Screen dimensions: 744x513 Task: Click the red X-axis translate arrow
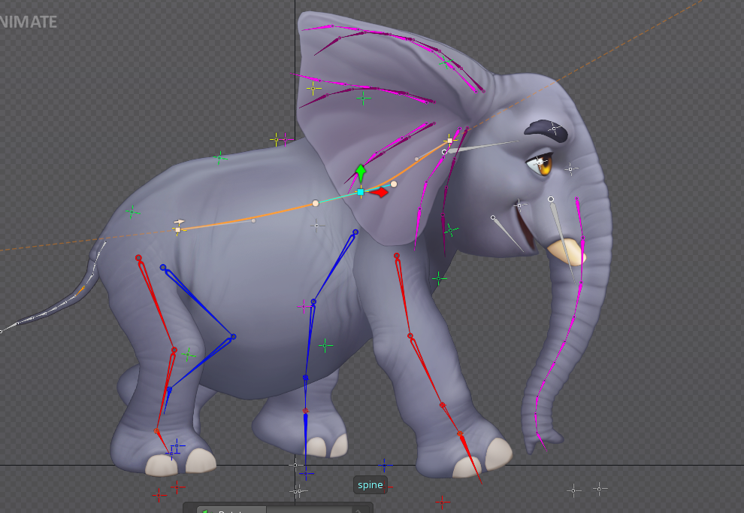click(381, 193)
